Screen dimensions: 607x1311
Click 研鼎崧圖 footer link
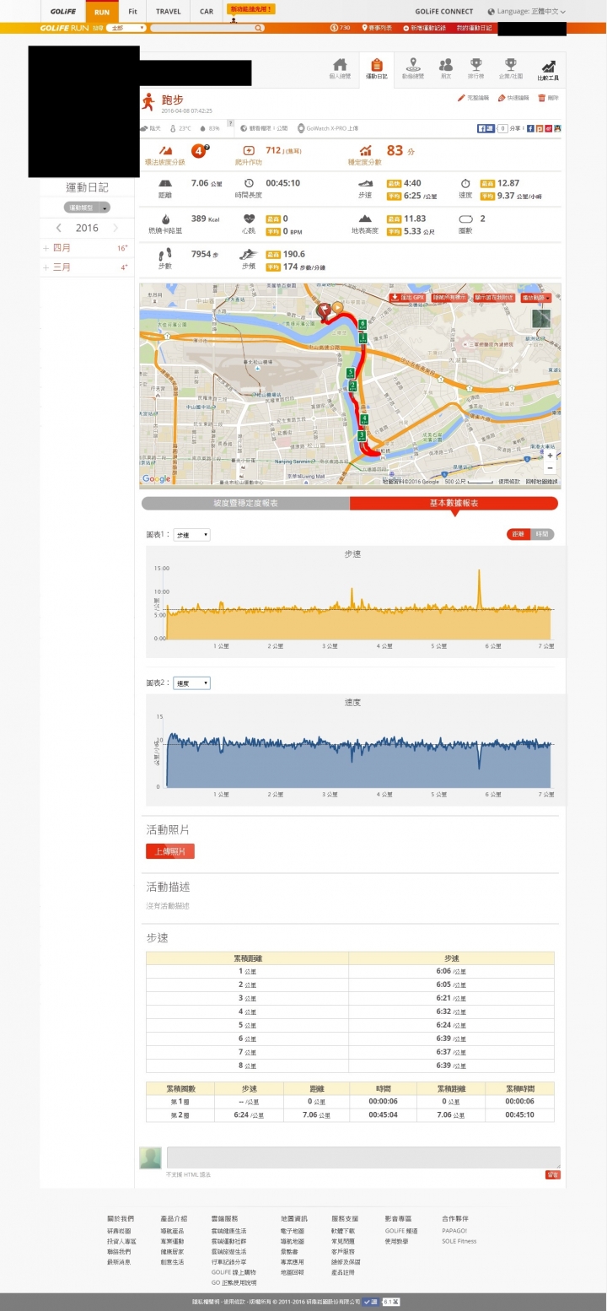(119, 1231)
